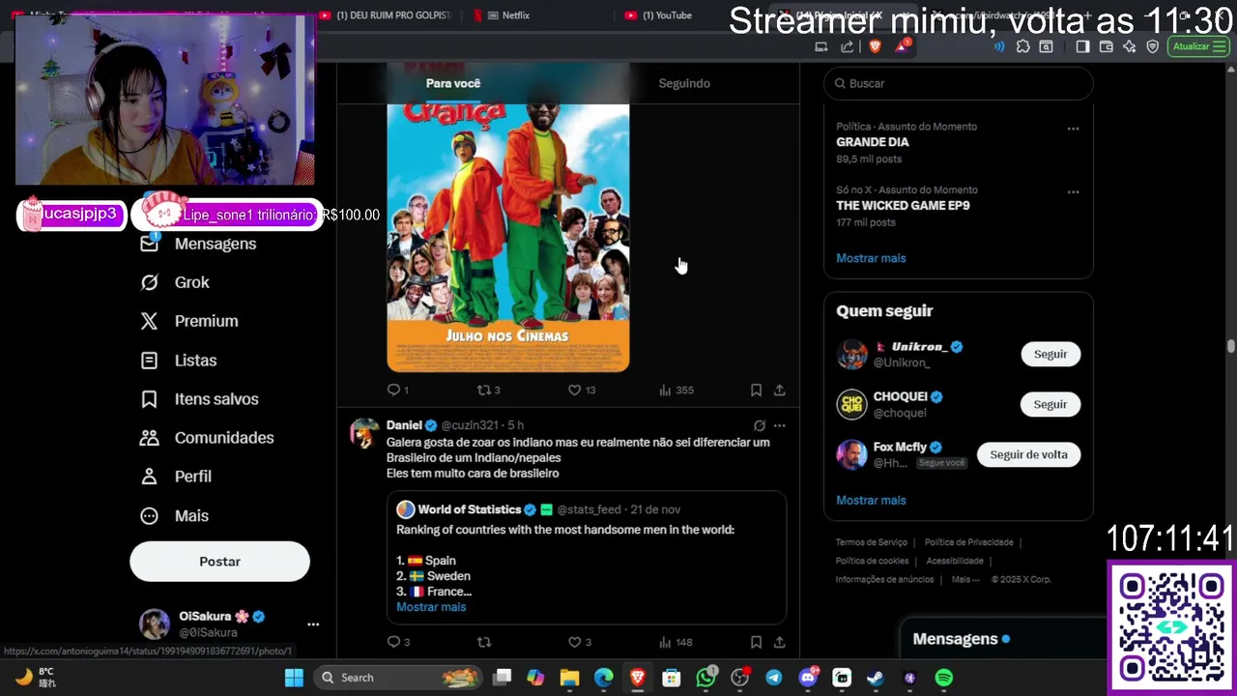Screen dimensions: 1237x696
Task: Follow CHOQUEI with Seguir button
Action: [1050, 404]
